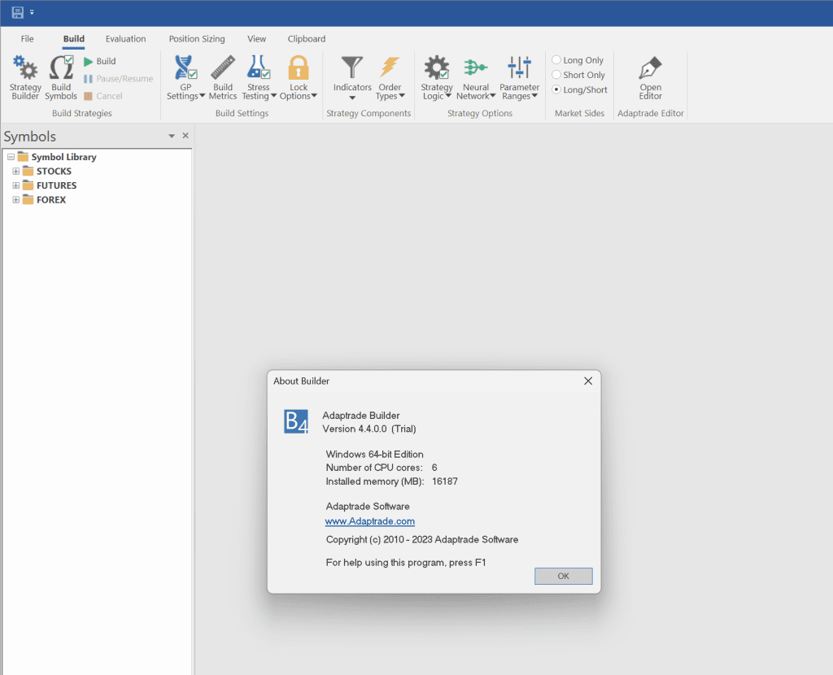833x675 pixels.
Task: Open the Strategy Builder tool
Action: tap(25, 77)
